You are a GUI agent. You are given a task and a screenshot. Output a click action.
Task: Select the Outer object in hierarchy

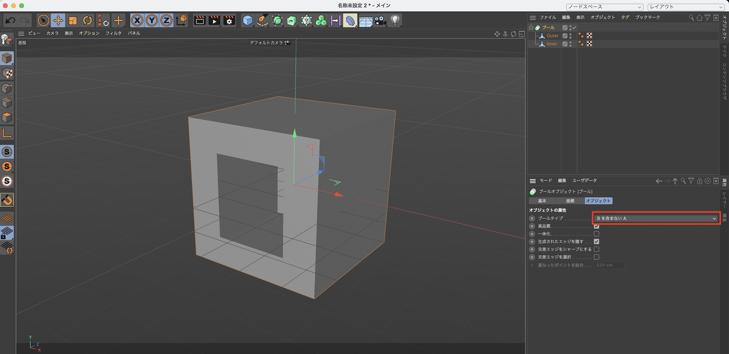tap(552, 36)
